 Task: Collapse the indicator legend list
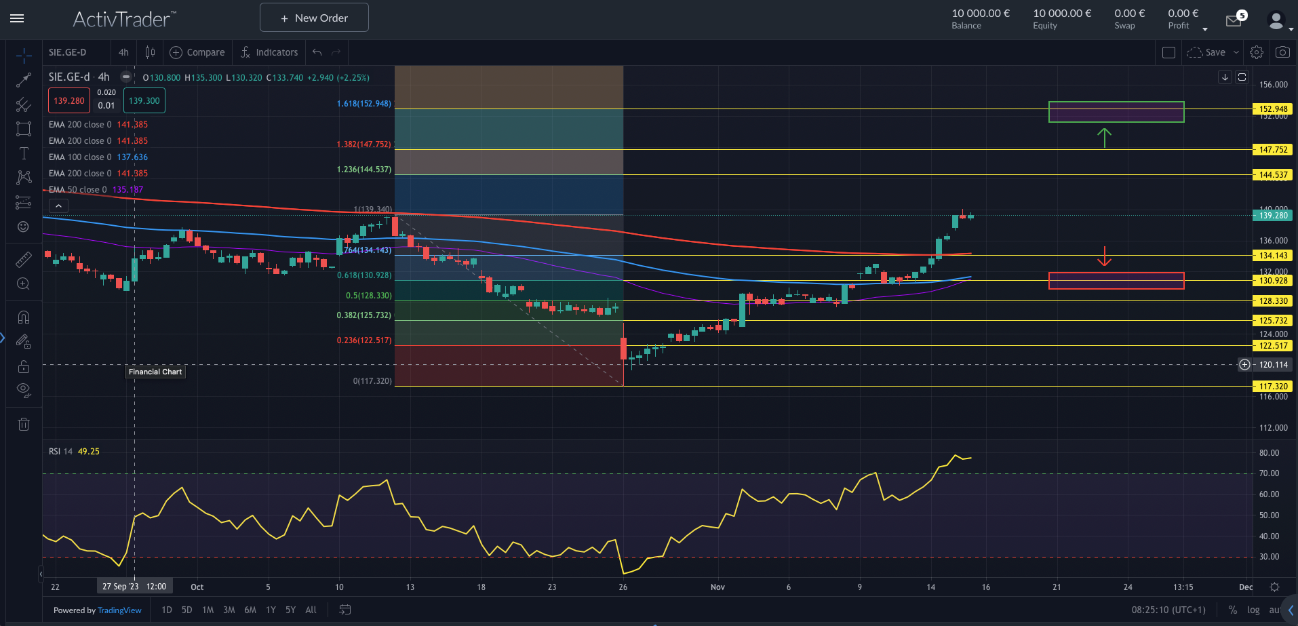[58, 206]
